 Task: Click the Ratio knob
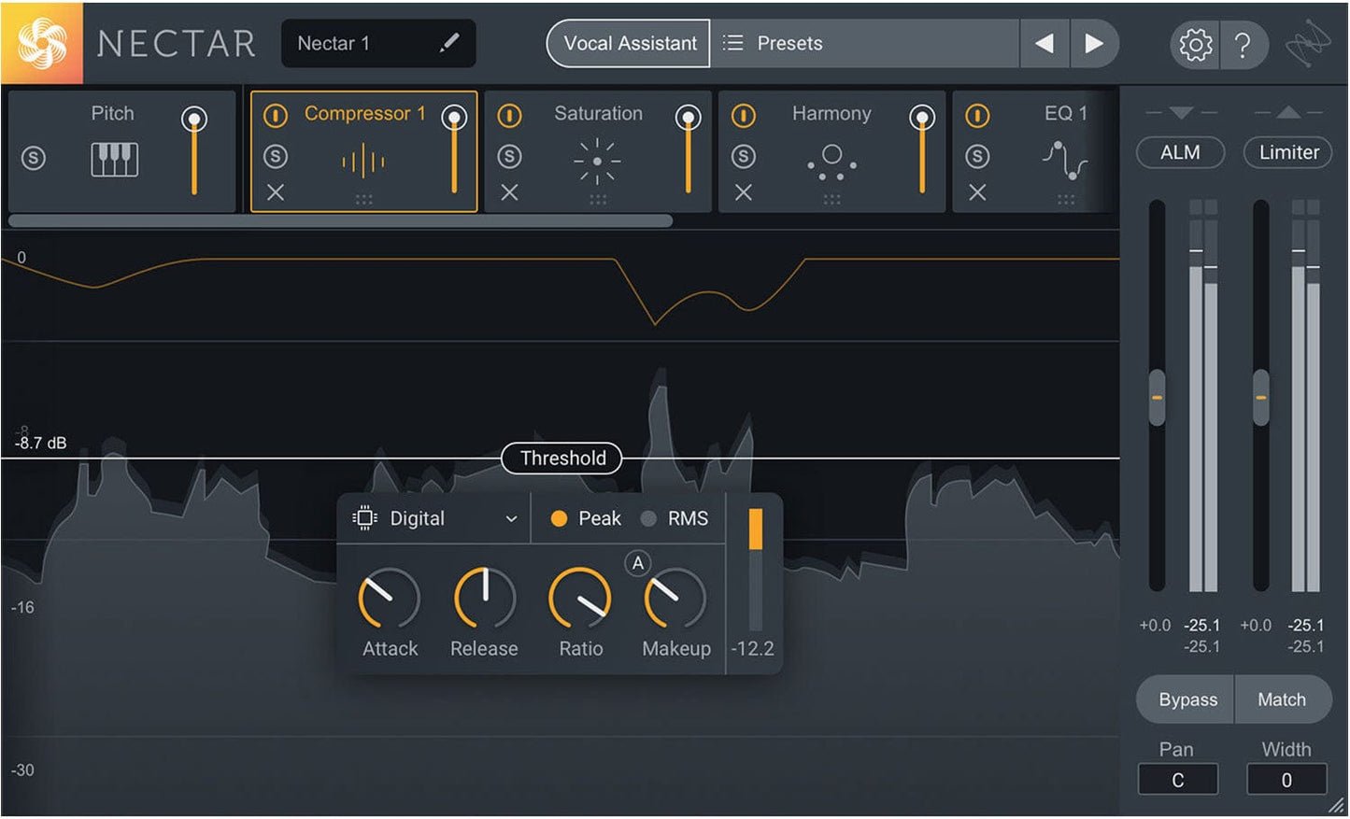580,599
